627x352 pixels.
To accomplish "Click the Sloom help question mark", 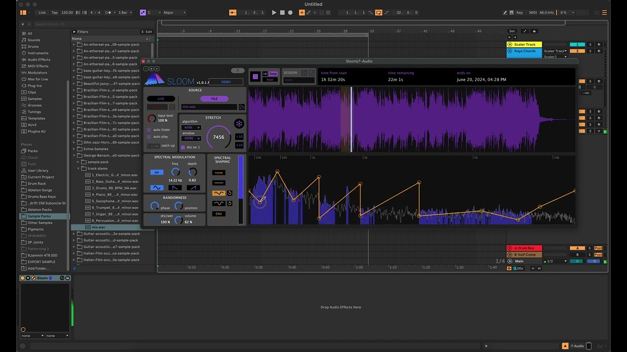I will pyautogui.click(x=238, y=71).
